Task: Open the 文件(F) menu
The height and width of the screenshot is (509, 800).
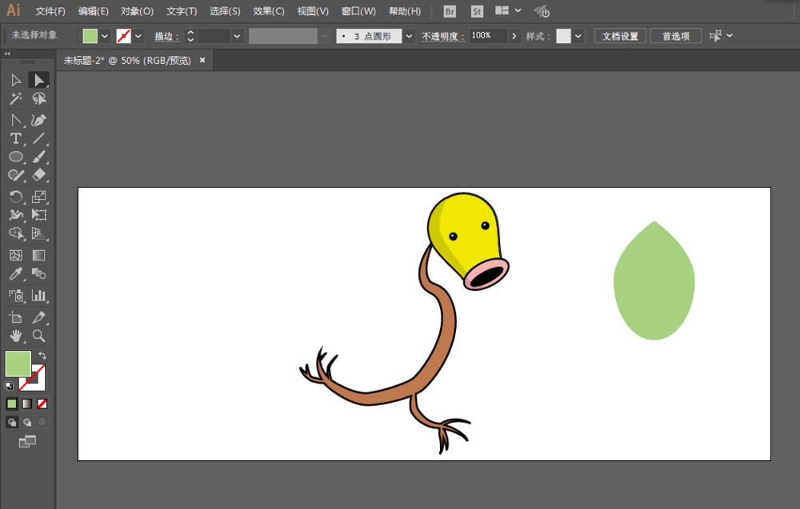Action: pyautogui.click(x=50, y=11)
